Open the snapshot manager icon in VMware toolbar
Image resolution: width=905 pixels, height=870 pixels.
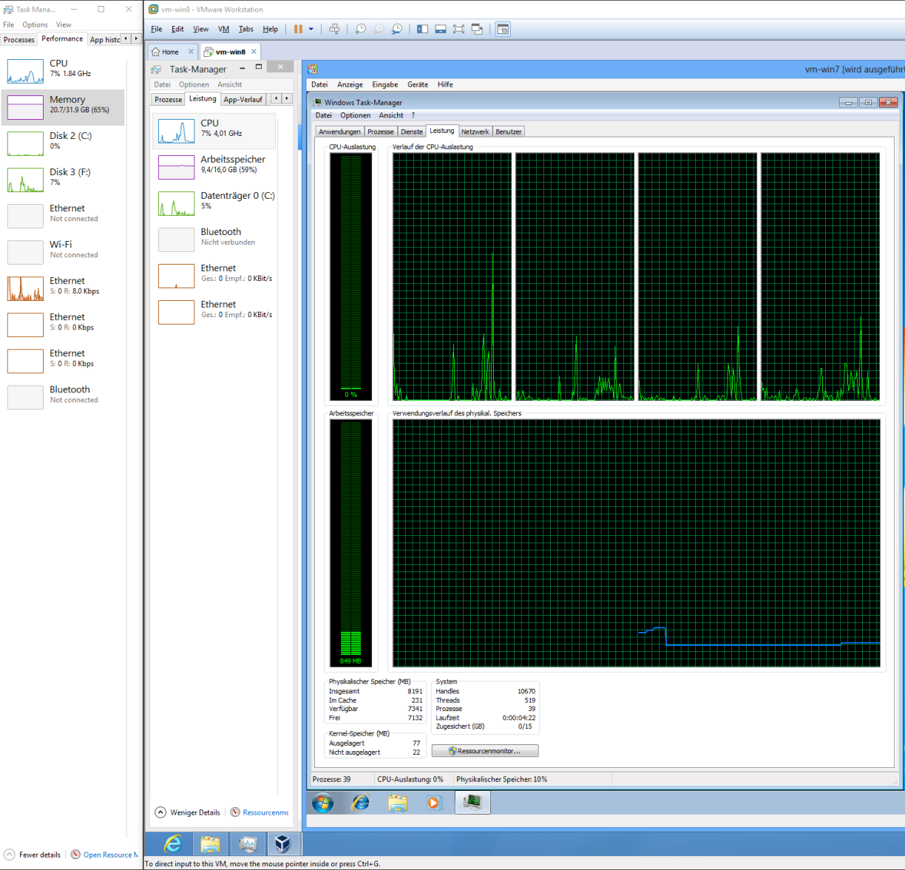point(397,29)
